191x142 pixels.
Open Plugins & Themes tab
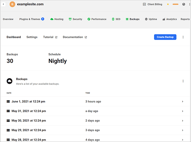[x=31, y=19]
